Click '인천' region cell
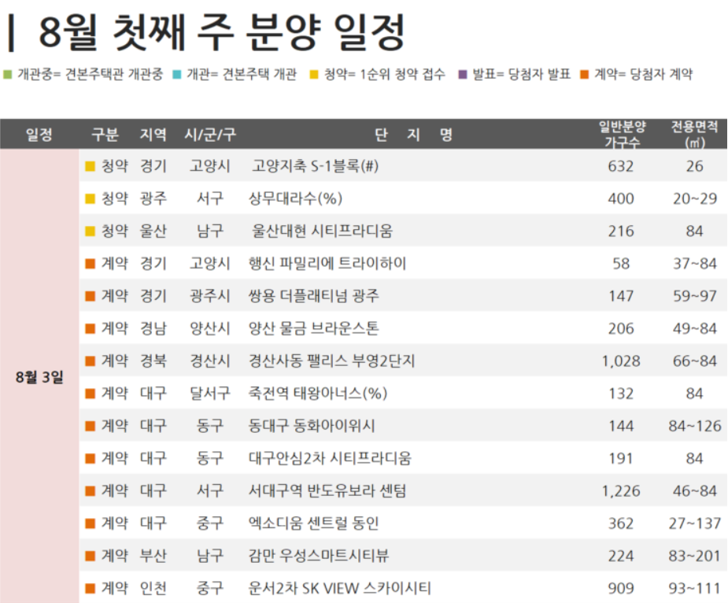 153,588
